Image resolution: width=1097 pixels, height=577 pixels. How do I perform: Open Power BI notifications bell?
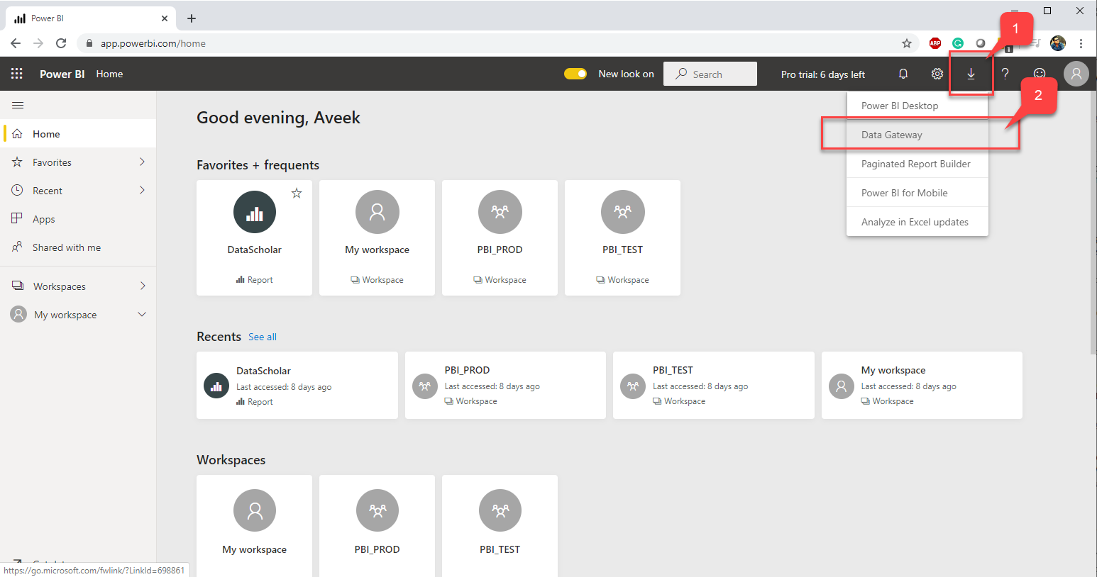click(x=903, y=73)
